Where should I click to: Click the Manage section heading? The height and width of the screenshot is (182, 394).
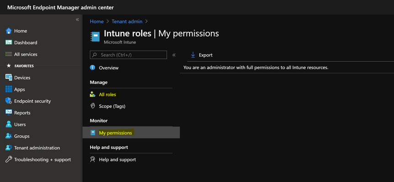pos(99,82)
